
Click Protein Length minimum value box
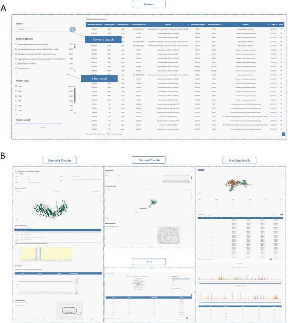31,128
